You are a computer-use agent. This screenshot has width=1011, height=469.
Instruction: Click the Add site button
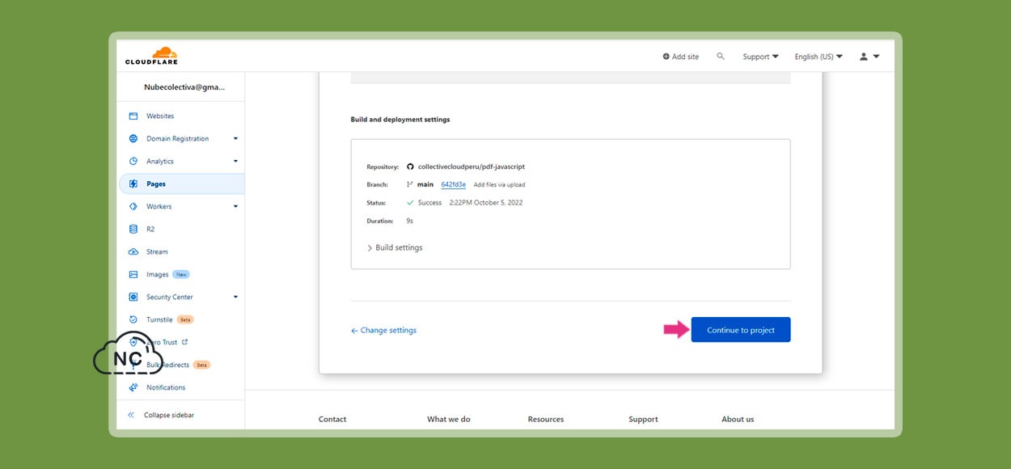pyautogui.click(x=680, y=57)
